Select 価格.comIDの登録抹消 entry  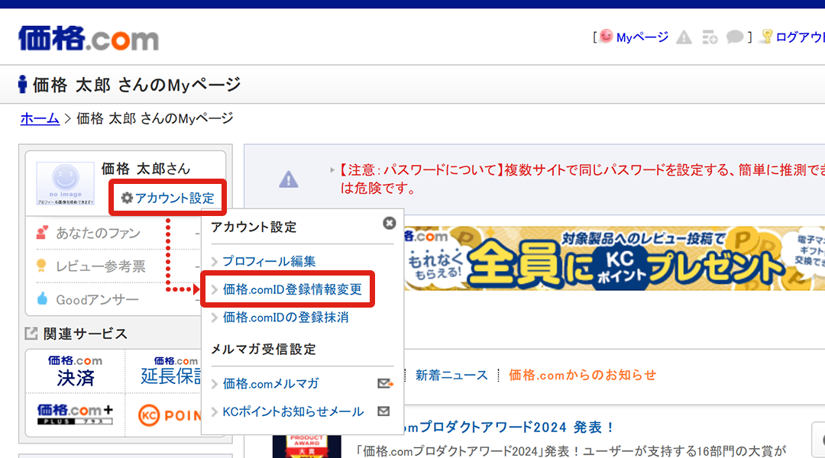click(285, 317)
